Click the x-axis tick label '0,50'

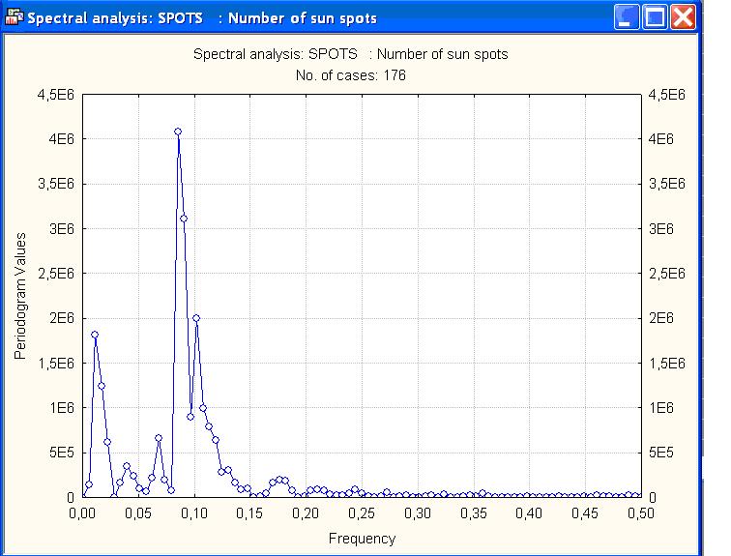[x=640, y=513]
